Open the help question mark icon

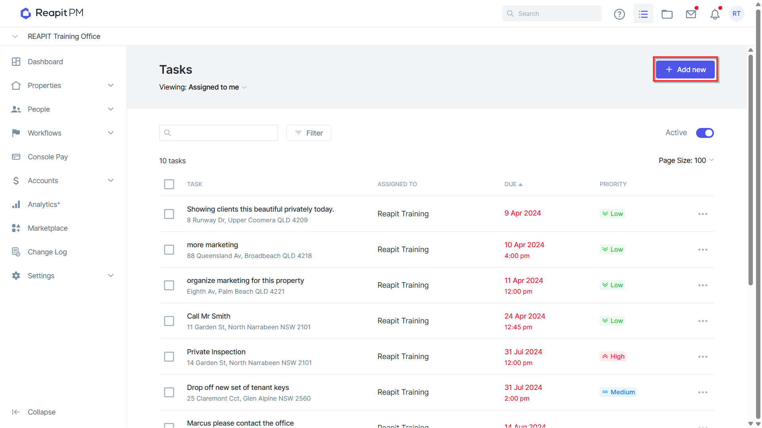point(620,14)
